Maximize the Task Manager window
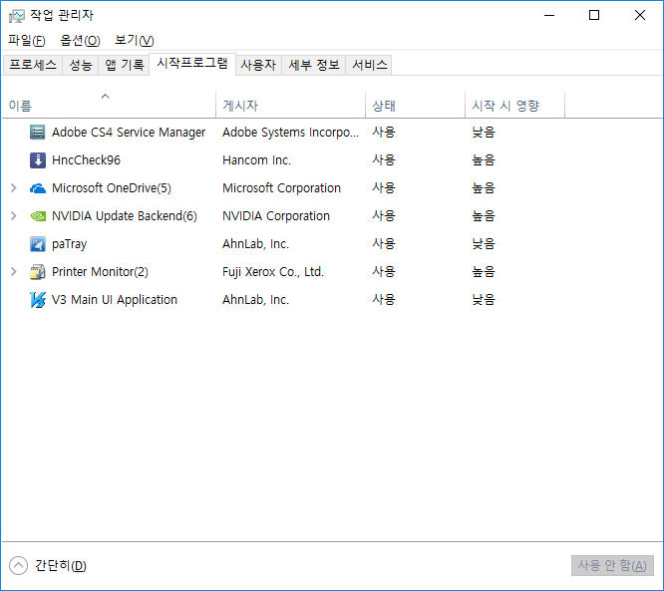Image resolution: width=664 pixels, height=591 pixels. pos(594,16)
